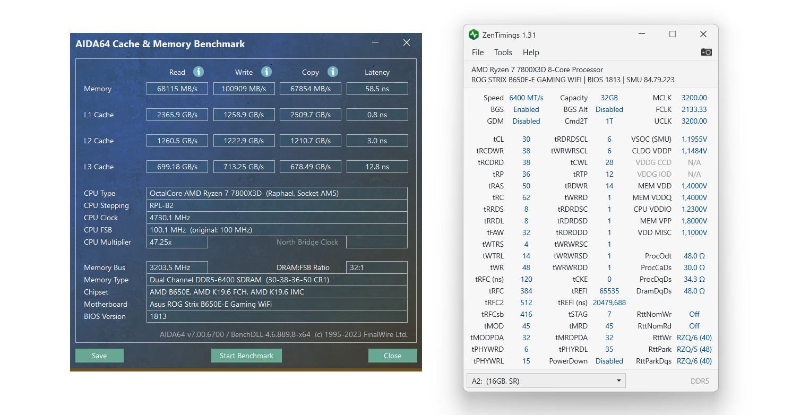Image resolution: width=792 pixels, height=415 pixels.
Task: Click the ProcDqDs value 34.3 Ω
Action: 694,279
